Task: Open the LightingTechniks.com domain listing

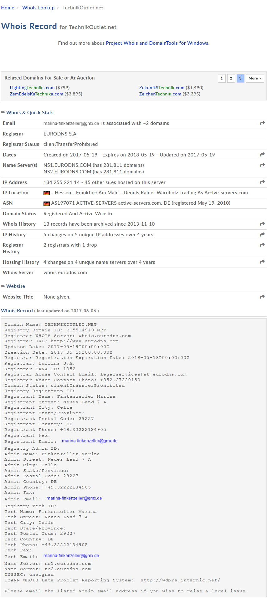Action: coord(32,88)
